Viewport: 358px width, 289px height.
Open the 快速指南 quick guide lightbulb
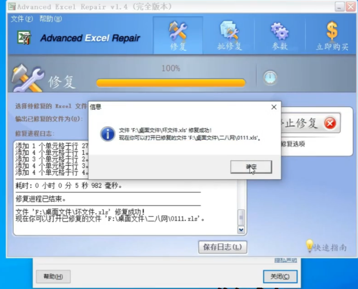(x=326, y=247)
